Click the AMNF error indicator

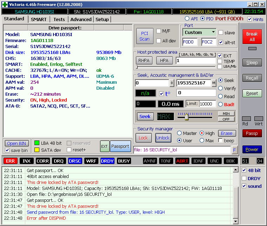coord(150,161)
